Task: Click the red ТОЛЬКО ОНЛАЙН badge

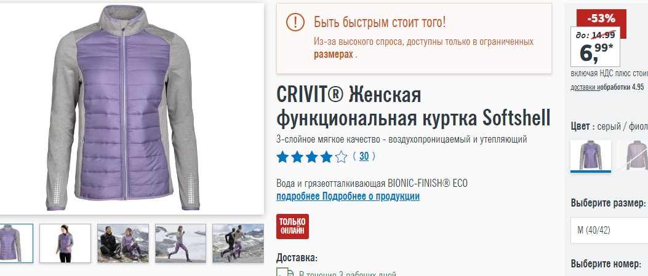Action: 292,226
